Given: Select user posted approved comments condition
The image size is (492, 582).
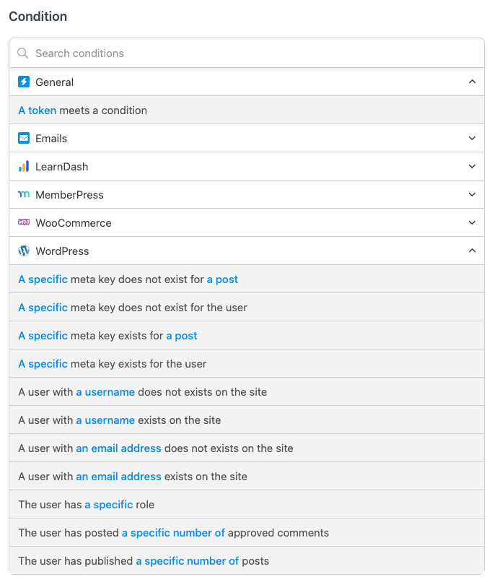Looking at the screenshot, I should tap(247, 532).
